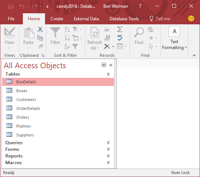Screen dimensions: 200x177
Task: Collapse the Tables group chevrons
Action: (108, 74)
